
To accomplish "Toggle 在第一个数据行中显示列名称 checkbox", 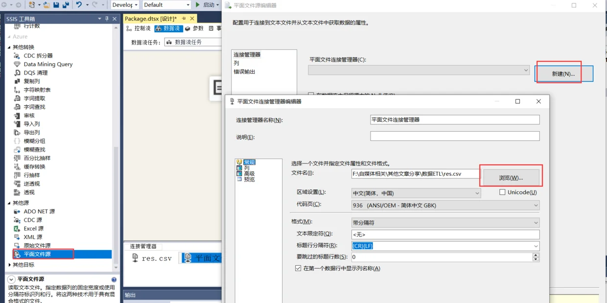I will click(x=298, y=268).
